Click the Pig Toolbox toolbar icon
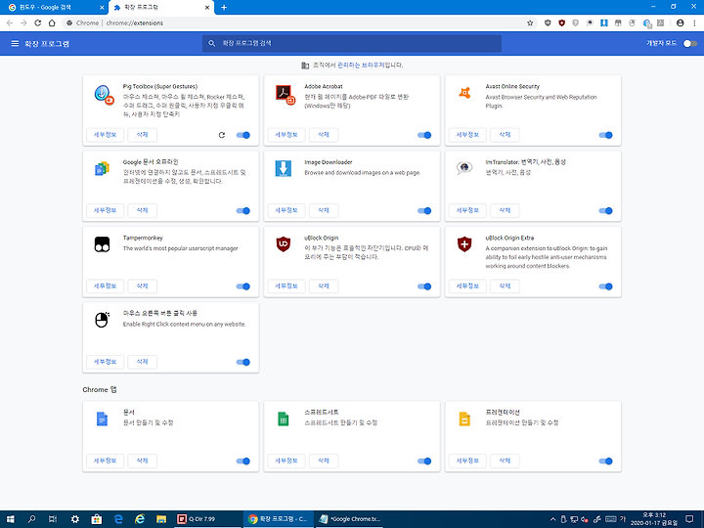Screen dimensions: 704x528 646,22
